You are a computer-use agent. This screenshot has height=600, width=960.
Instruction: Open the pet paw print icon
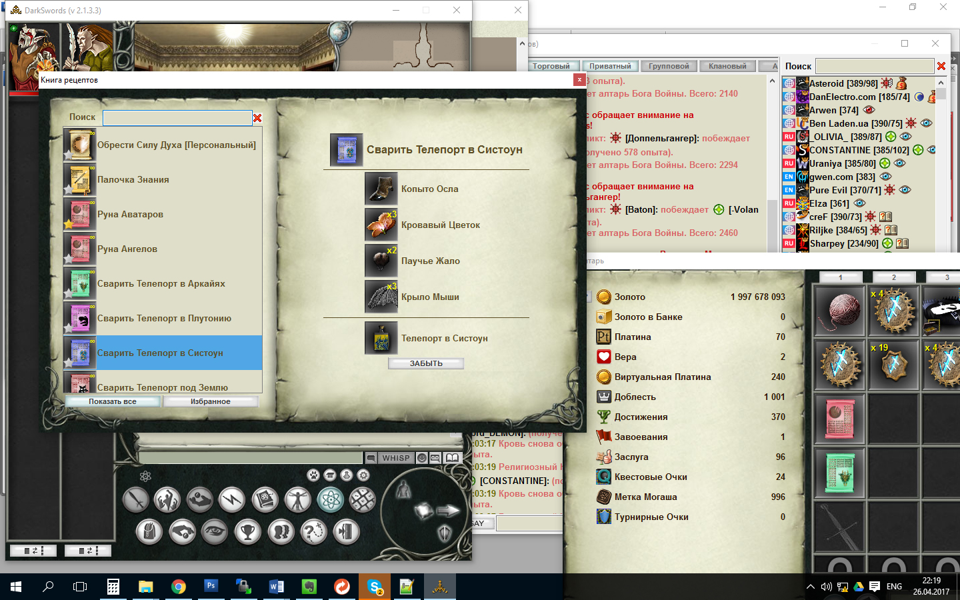313,475
